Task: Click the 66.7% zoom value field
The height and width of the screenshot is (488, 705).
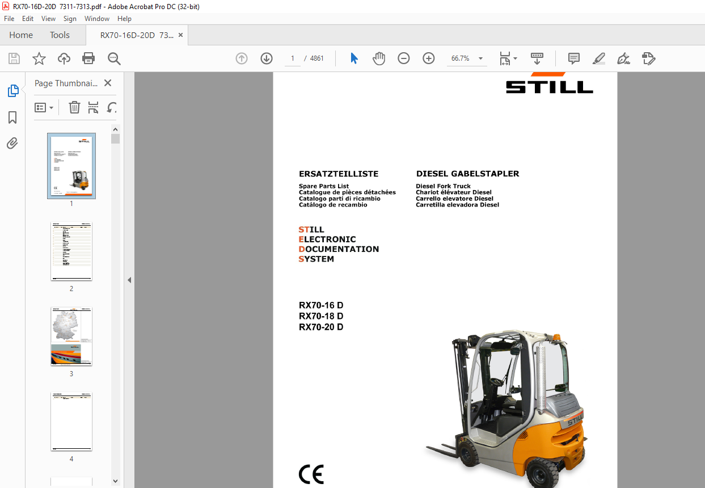Action: (x=461, y=58)
